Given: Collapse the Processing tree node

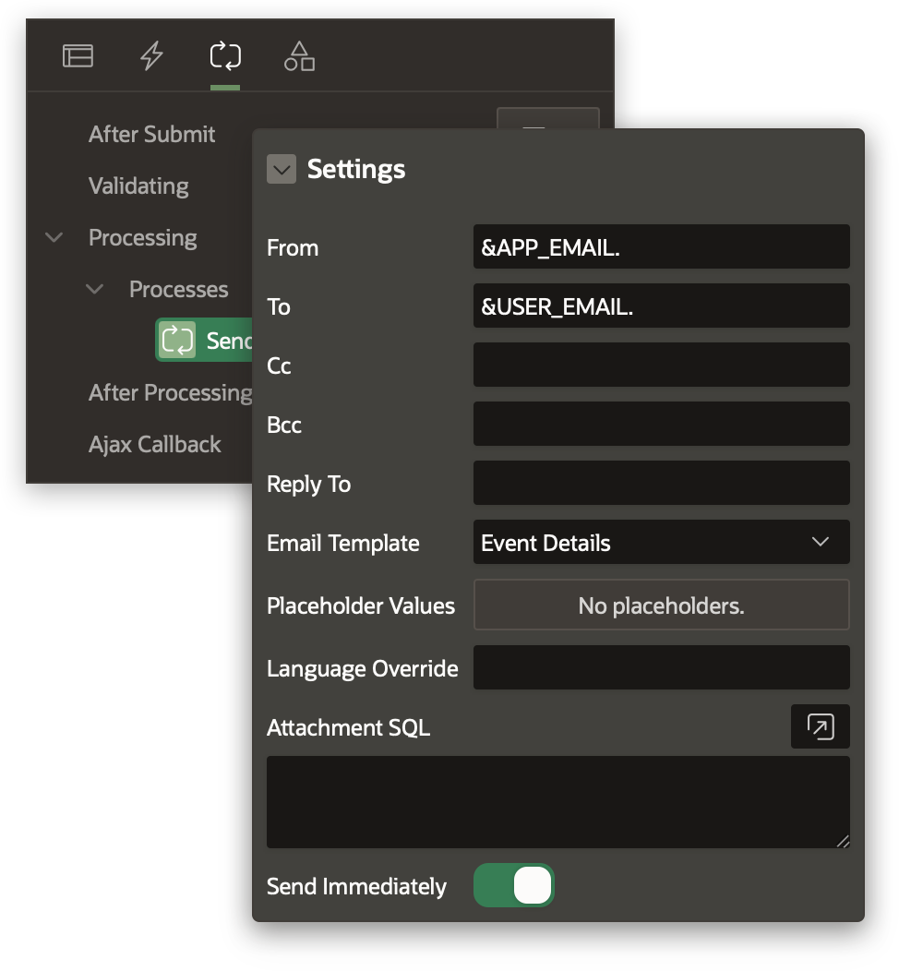Looking at the screenshot, I should [x=54, y=238].
